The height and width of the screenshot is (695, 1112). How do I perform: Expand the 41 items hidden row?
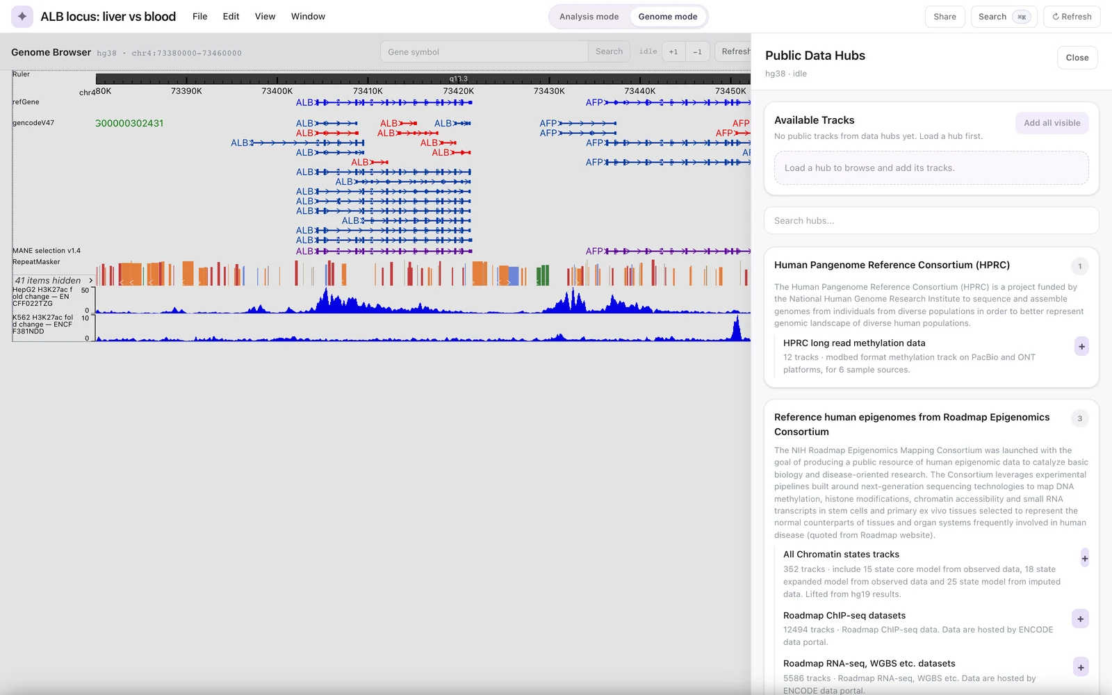click(54, 280)
